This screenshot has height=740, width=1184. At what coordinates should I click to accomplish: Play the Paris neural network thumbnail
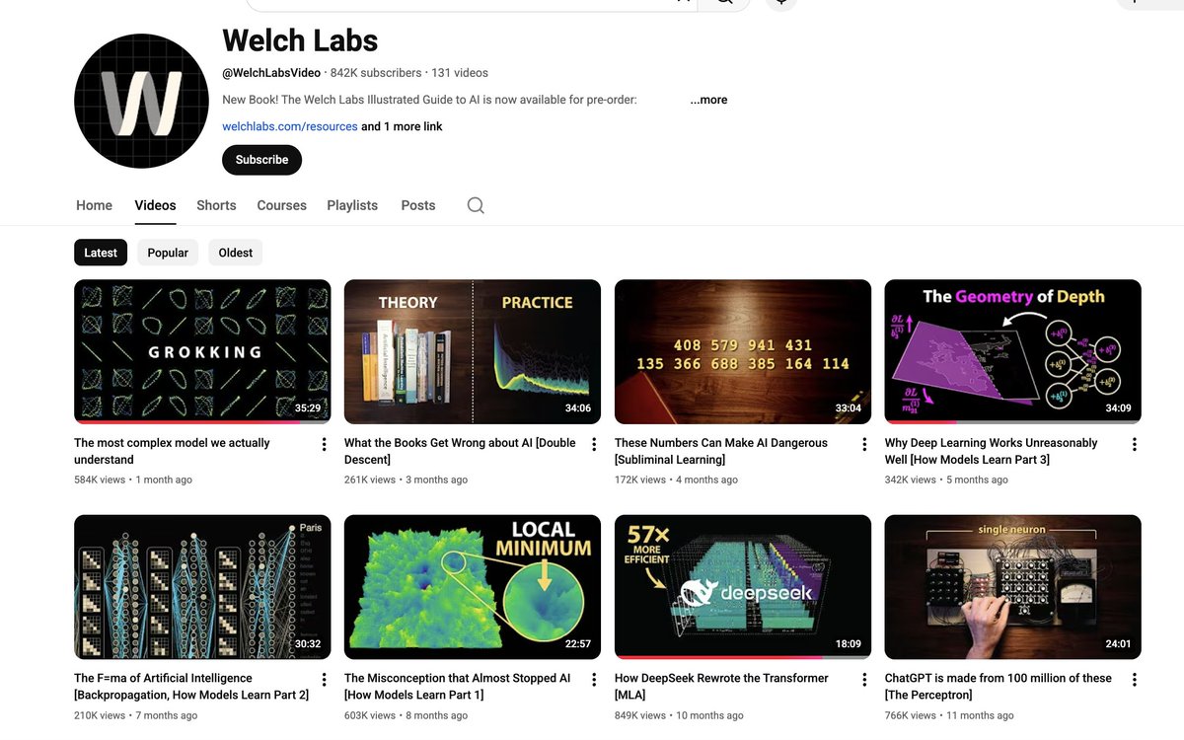[x=202, y=587]
